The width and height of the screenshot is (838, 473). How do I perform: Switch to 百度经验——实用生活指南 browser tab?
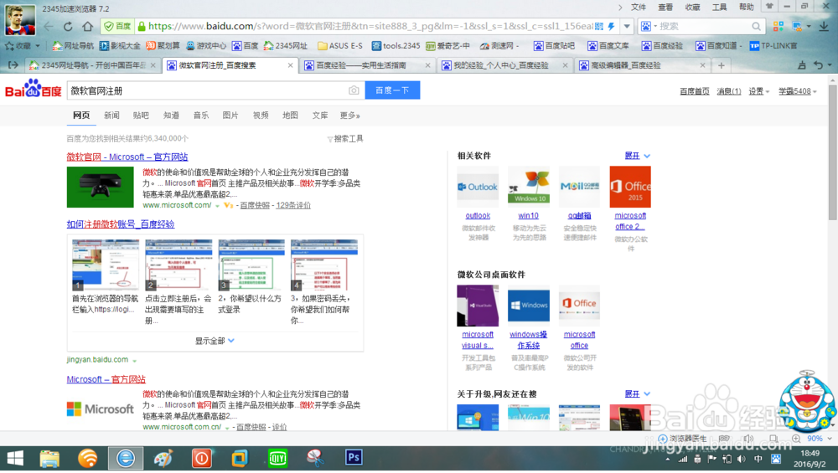click(366, 65)
